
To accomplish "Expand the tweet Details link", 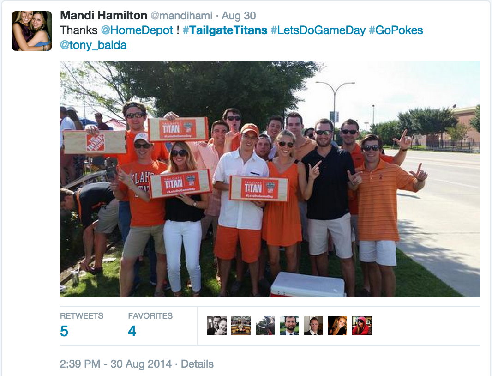I will pyautogui.click(x=198, y=364).
